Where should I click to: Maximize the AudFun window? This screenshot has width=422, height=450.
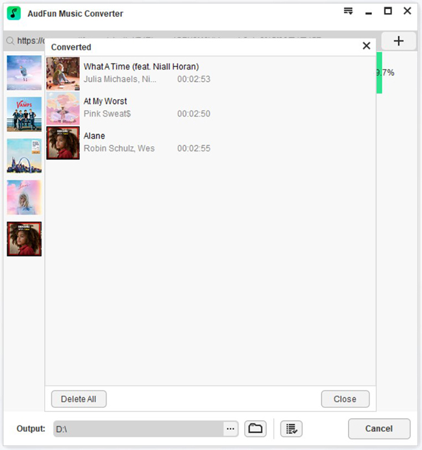point(388,11)
